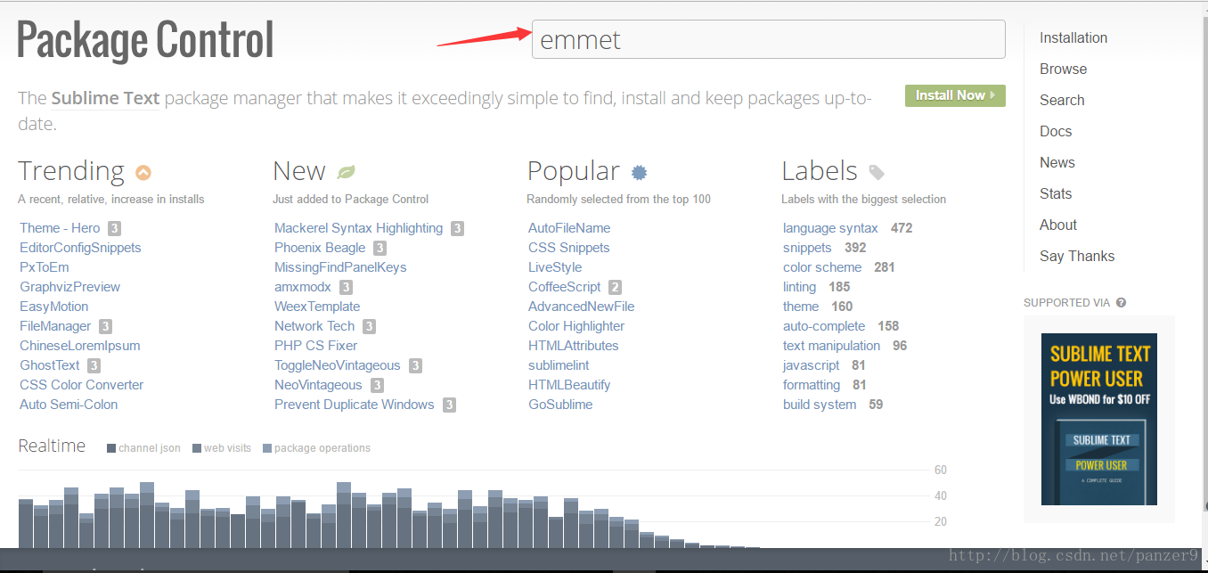Image resolution: width=1208 pixels, height=573 pixels.
Task: Open the sublimelint package
Action: 559,365
